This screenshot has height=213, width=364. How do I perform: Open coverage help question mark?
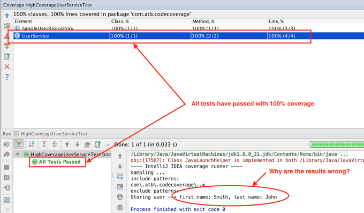[7, 77]
